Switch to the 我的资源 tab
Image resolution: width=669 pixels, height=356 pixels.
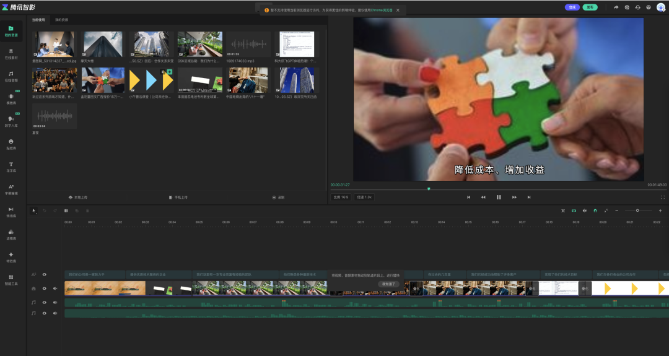(x=62, y=20)
